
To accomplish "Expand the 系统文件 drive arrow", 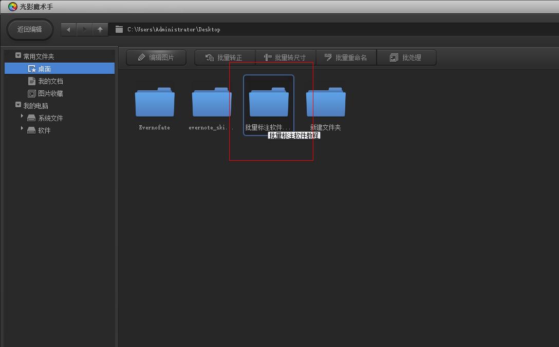I will [x=22, y=116].
